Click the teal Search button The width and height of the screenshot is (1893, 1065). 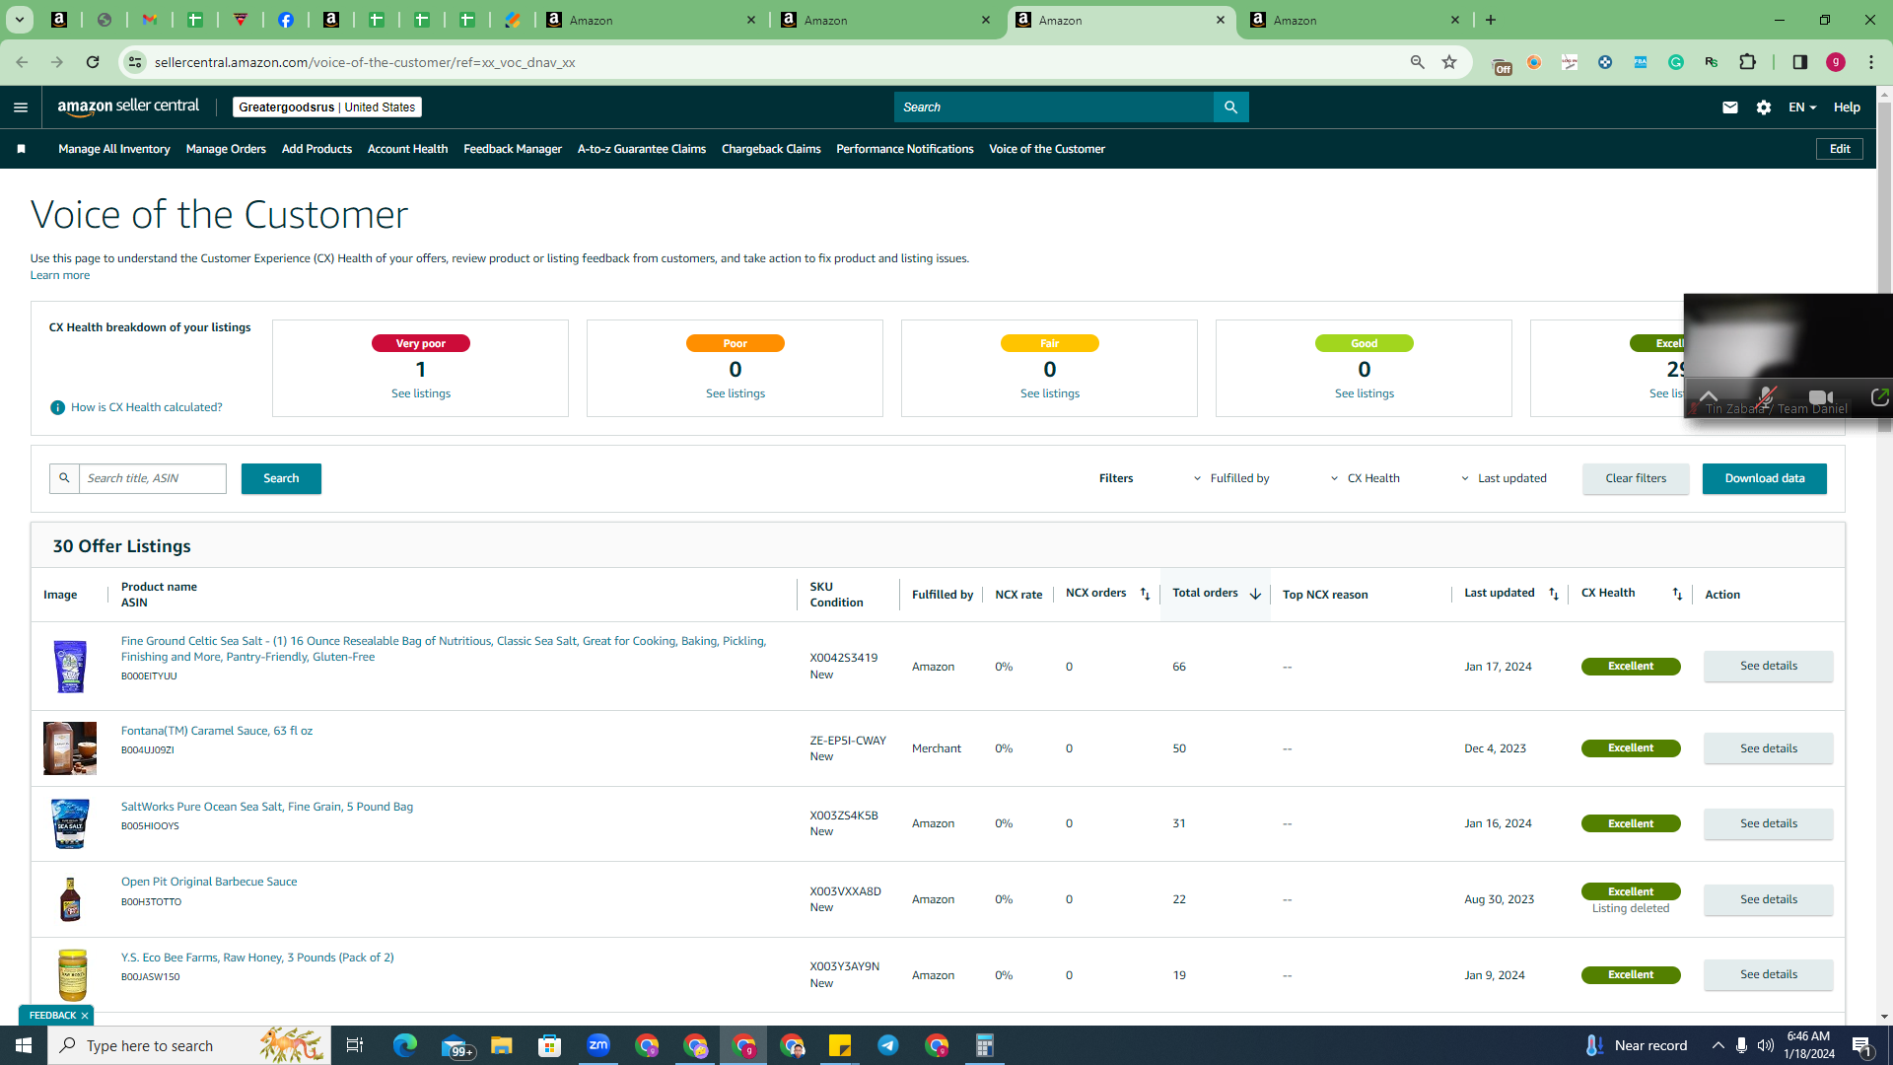[281, 478]
